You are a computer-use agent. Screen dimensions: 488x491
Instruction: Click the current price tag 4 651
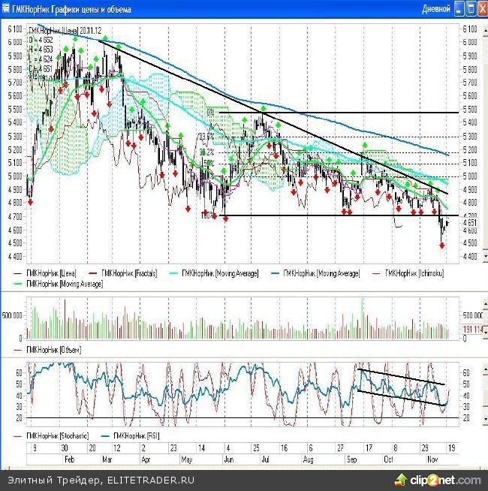click(x=471, y=223)
